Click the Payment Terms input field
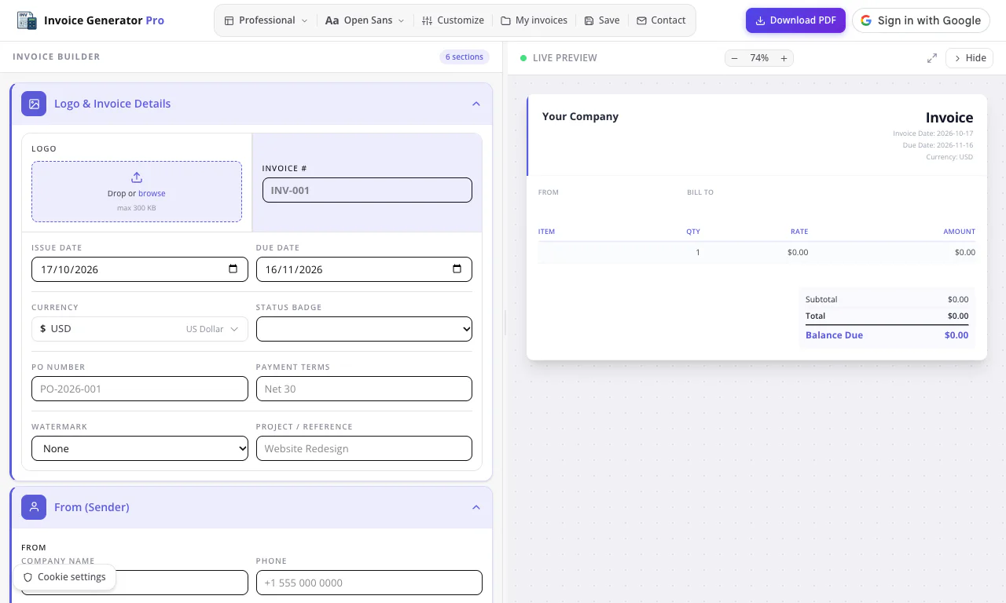1006x603 pixels. [x=364, y=389]
